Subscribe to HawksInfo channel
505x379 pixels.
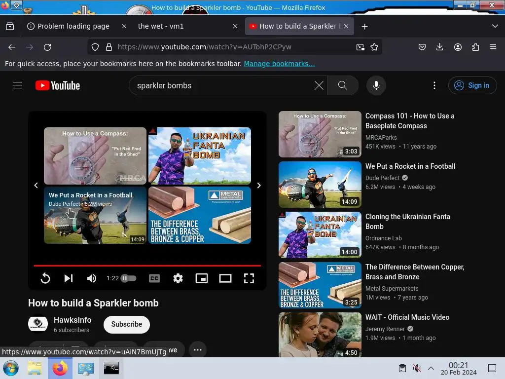tap(127, 324)
